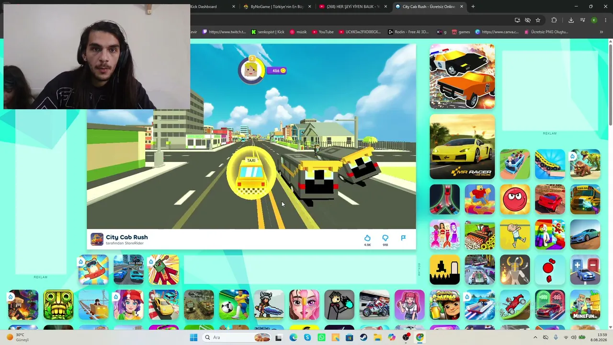Open Skype from the taskbar

[x=307, y=337]
